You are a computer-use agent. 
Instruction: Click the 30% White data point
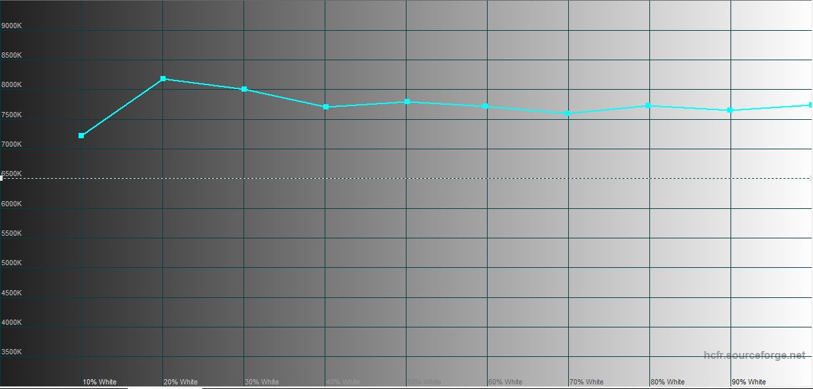point(244,89)
